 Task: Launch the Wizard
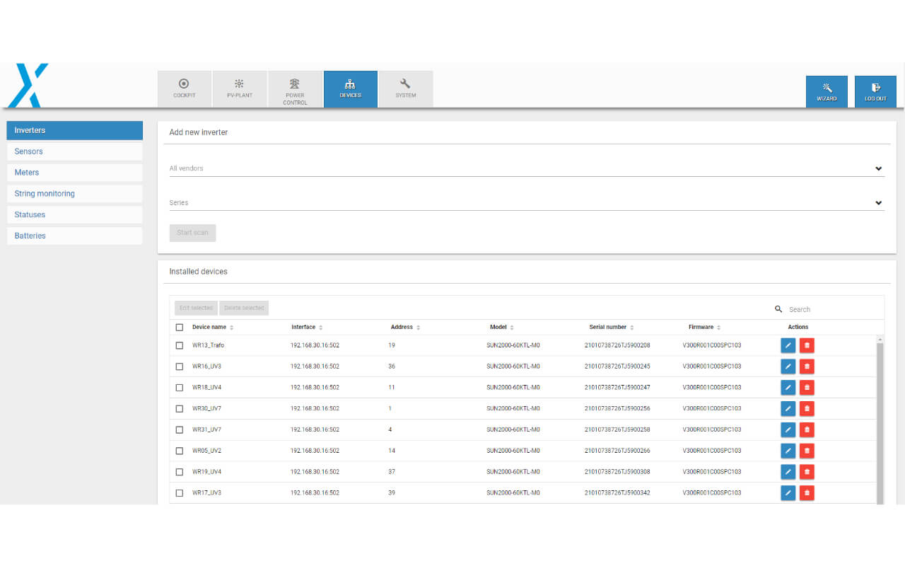point(827,91)
